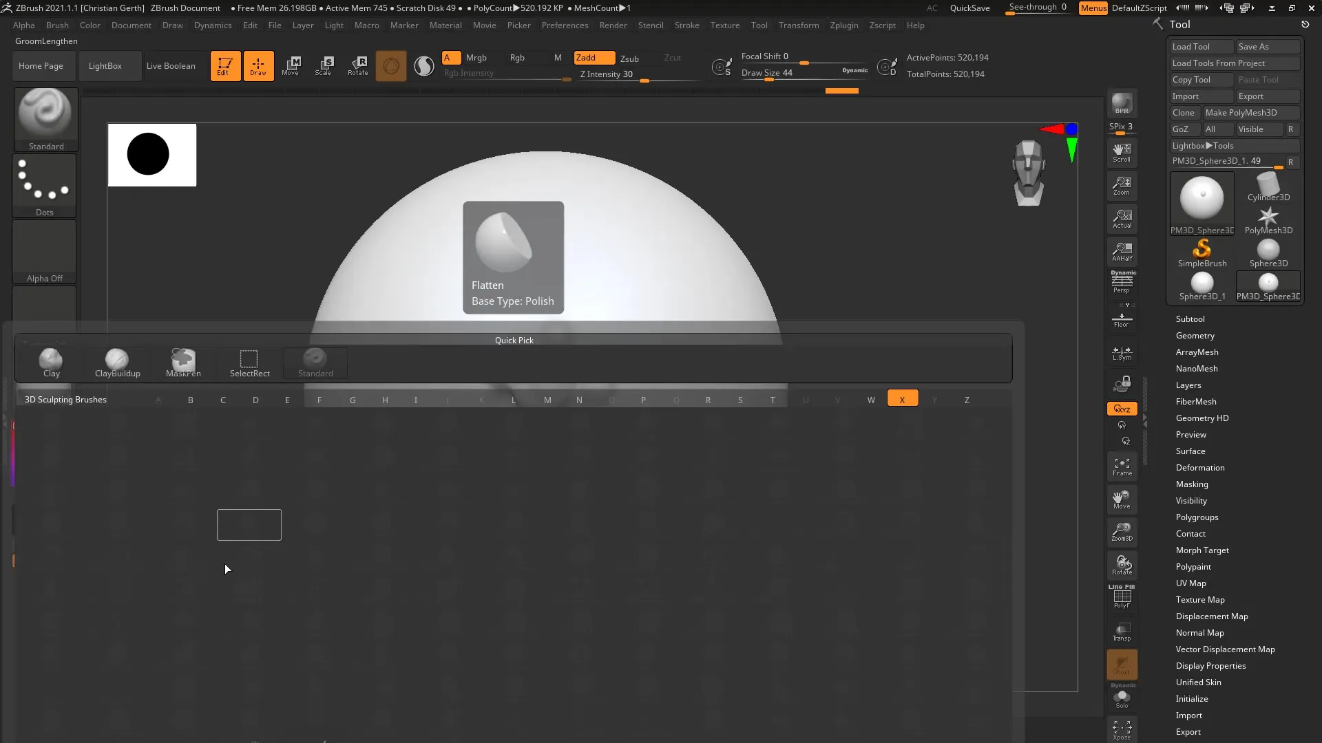Toggle Zadd sculpt mode
The width and height of the screenshot is (1322, 743).
coord(594,58)
